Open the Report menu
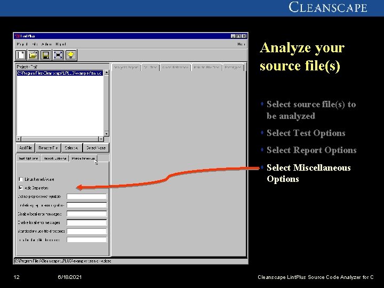Screen dimensions: 384x288 click(x=60, y=44)
